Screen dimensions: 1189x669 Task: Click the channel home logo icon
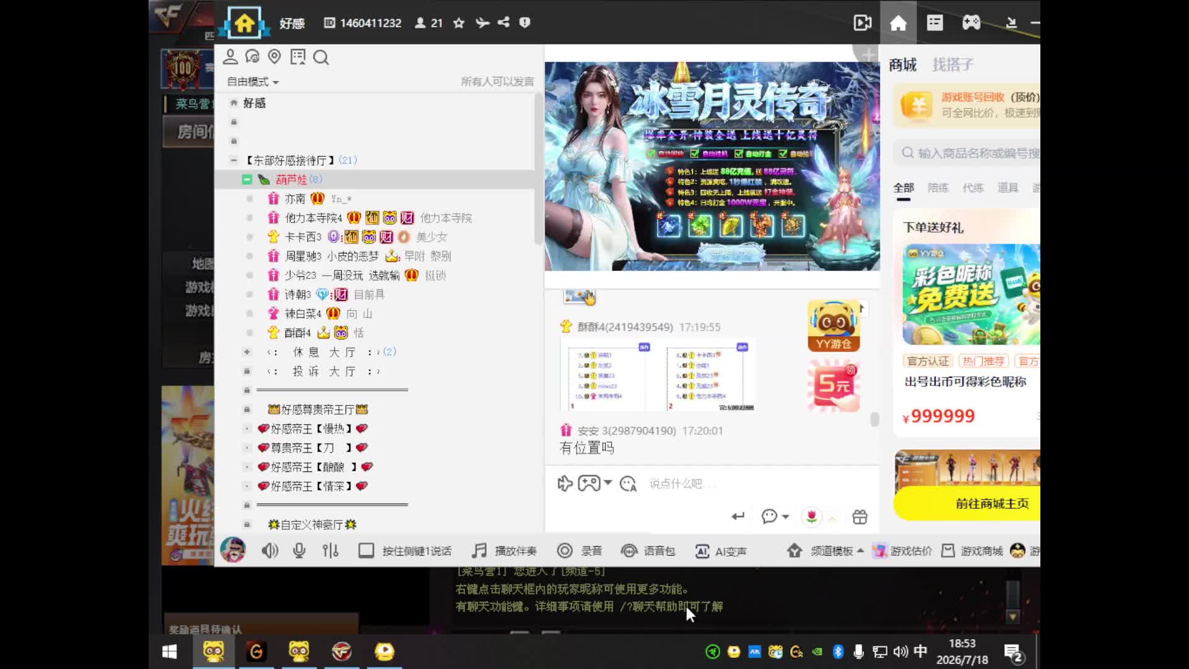244,24
